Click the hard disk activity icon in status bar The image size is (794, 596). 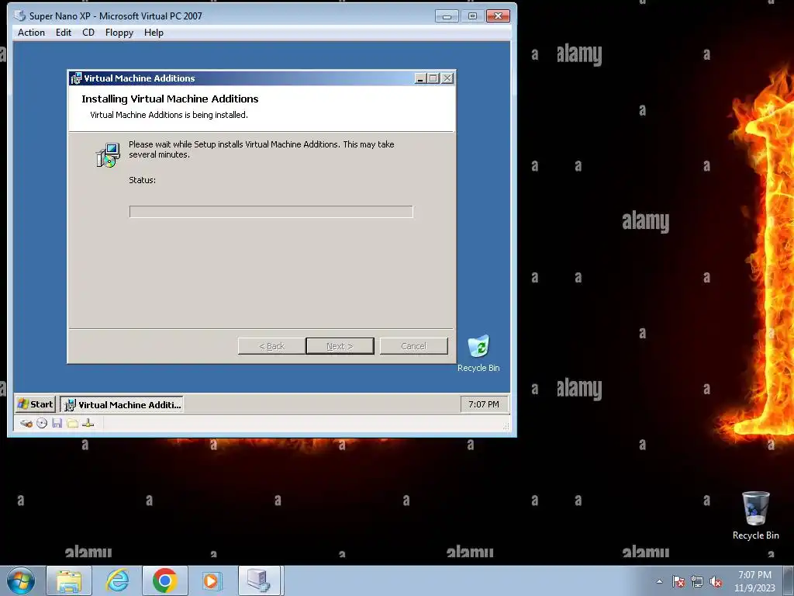pyautogui.click(x=26, y=423)
